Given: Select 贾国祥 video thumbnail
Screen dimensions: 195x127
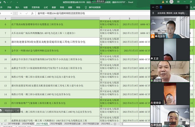Looking at the screenshot, I should (x=170, y=71).
